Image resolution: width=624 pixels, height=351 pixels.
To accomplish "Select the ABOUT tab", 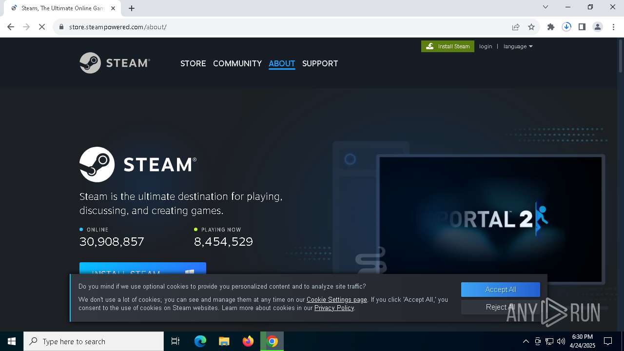I will 282,63.
